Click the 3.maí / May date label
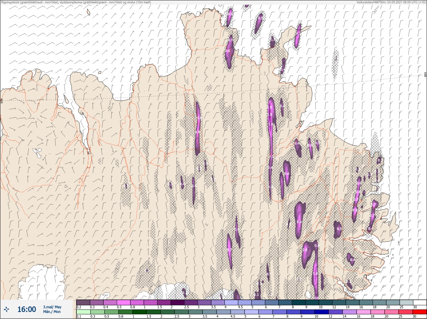The image size is (427, 319). [52, 307]
